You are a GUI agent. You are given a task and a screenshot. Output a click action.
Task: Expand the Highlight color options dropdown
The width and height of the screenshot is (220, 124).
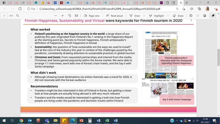point(168,16)
